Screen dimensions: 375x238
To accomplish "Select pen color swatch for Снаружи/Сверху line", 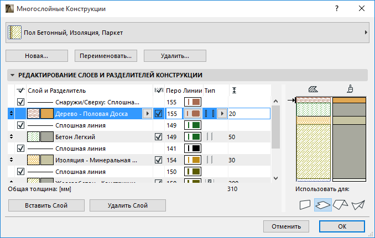I will [193, 102].
